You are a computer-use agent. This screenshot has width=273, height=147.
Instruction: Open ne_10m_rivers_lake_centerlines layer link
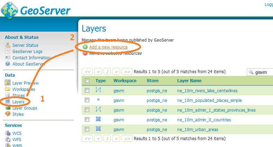pos(207,91)
